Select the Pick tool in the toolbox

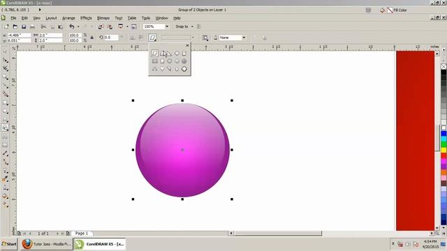5,52
